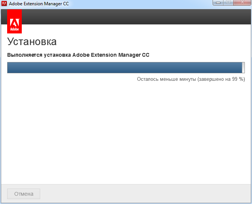Click the Отмена button
252x204 pixels.
tap(24, 194)
